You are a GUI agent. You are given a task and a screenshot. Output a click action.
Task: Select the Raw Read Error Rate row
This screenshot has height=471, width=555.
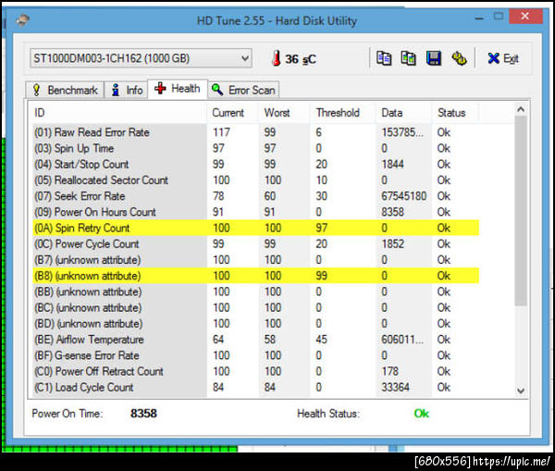[x=255, y=132]
